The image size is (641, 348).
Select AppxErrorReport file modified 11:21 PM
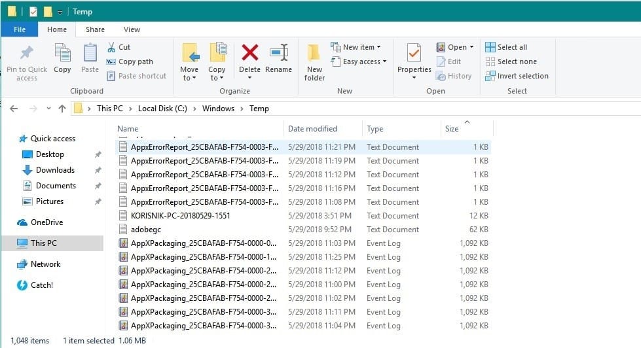tap(303, 147)
